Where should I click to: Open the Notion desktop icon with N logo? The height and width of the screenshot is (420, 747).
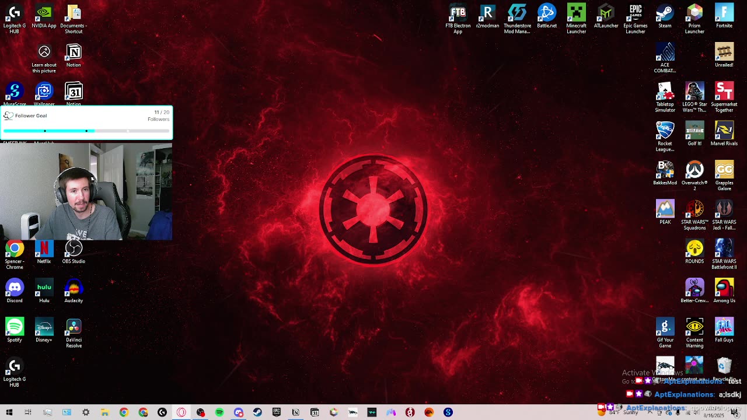point(74,55)
